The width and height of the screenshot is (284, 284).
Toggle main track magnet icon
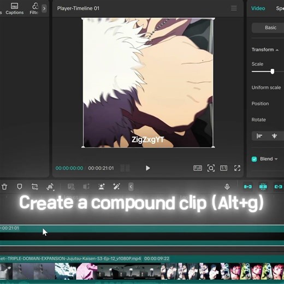[x=248, y=187]
